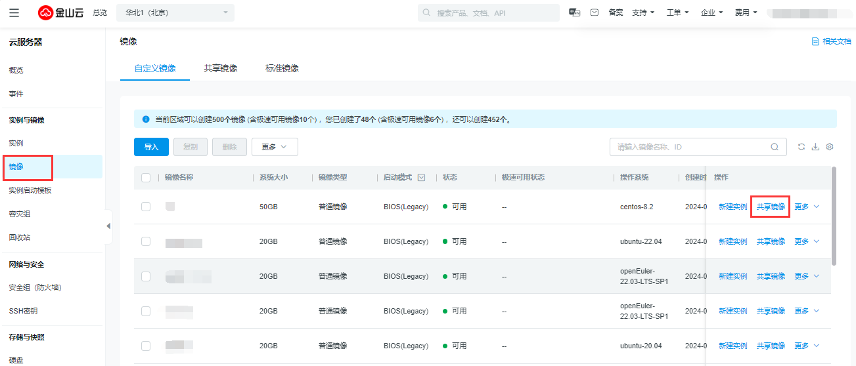Click the search magnifier in image search box
Viewport: 856px width, 366px height.
coord(775,147)
